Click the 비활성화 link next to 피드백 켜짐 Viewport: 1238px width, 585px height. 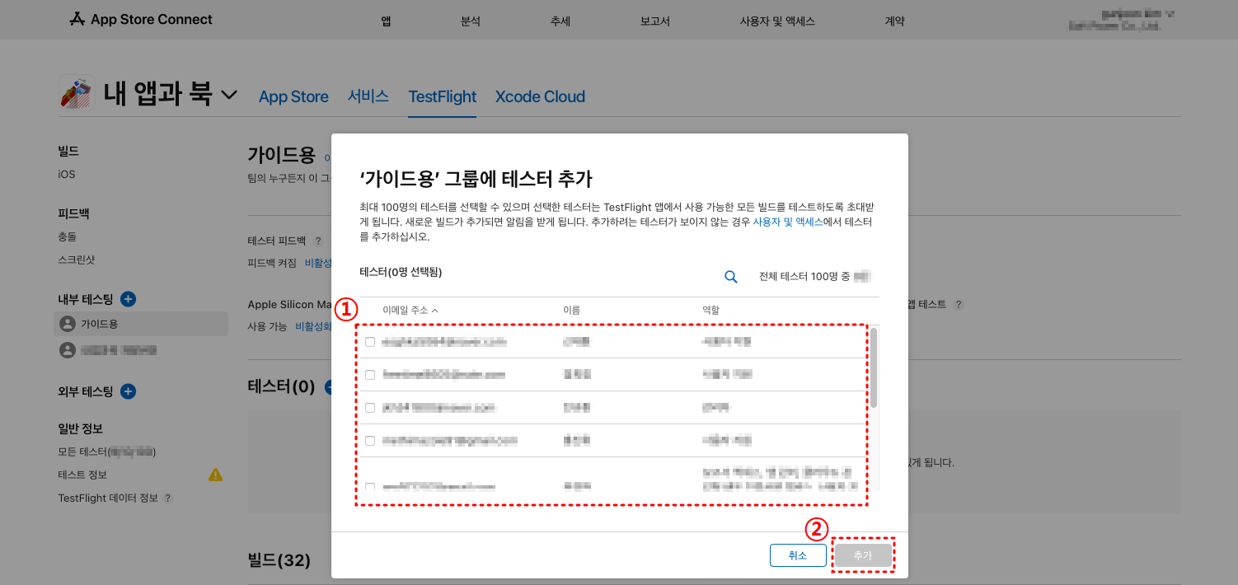point(319,263)
